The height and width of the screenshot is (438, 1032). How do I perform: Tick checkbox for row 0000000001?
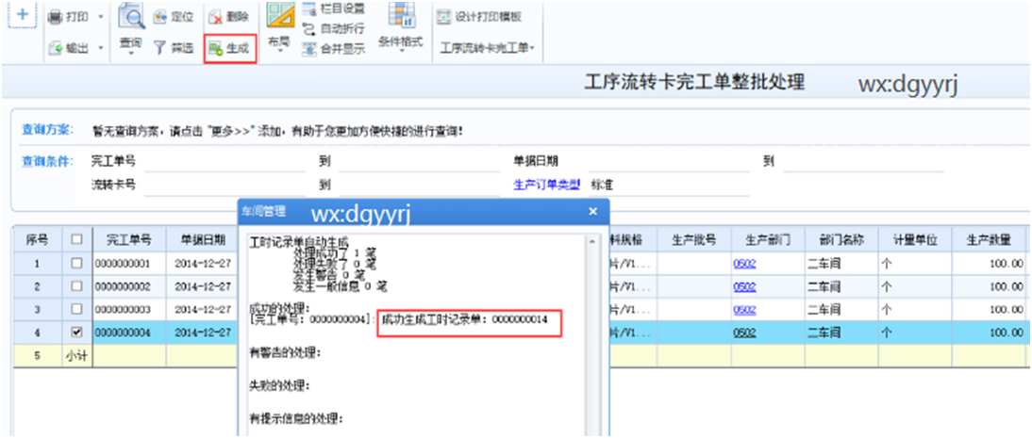coord(77,263)
